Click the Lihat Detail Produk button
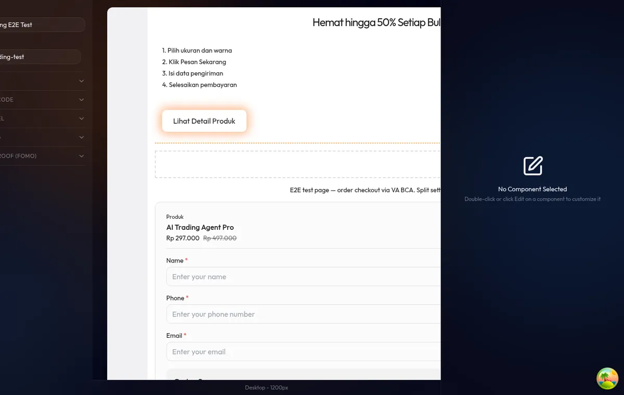The height and width of the screenshot is (395, 624). (x=204, y=121)
